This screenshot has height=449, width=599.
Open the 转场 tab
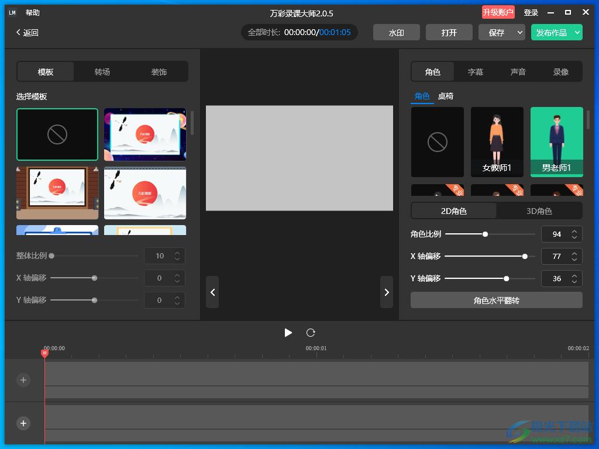tap(102, 72)
